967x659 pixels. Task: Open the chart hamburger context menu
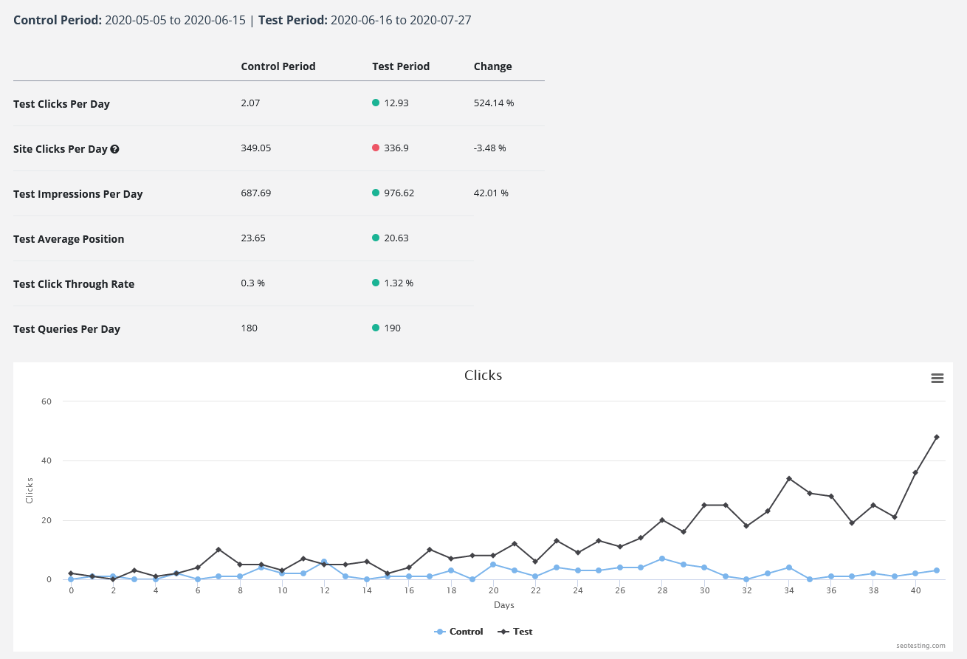pyautogui.click(x=937, y=378)
